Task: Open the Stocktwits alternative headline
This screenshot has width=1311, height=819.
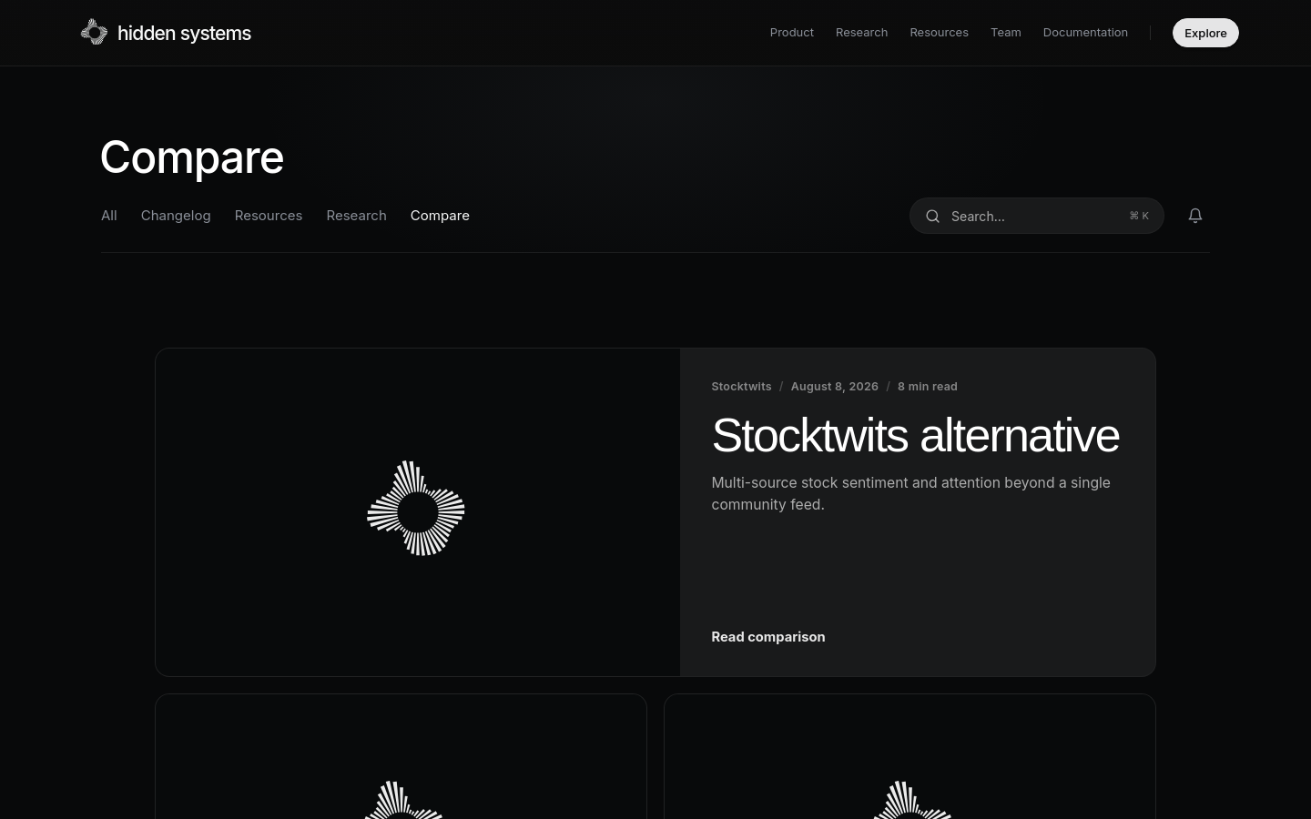Action: click(x=915, y=435)
